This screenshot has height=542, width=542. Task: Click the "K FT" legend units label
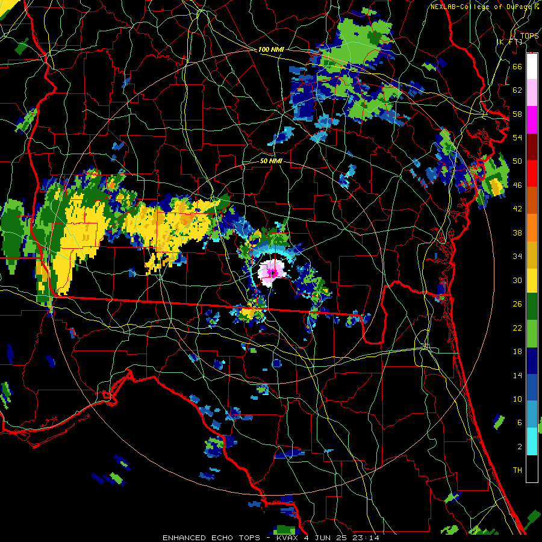pos(509,42)
